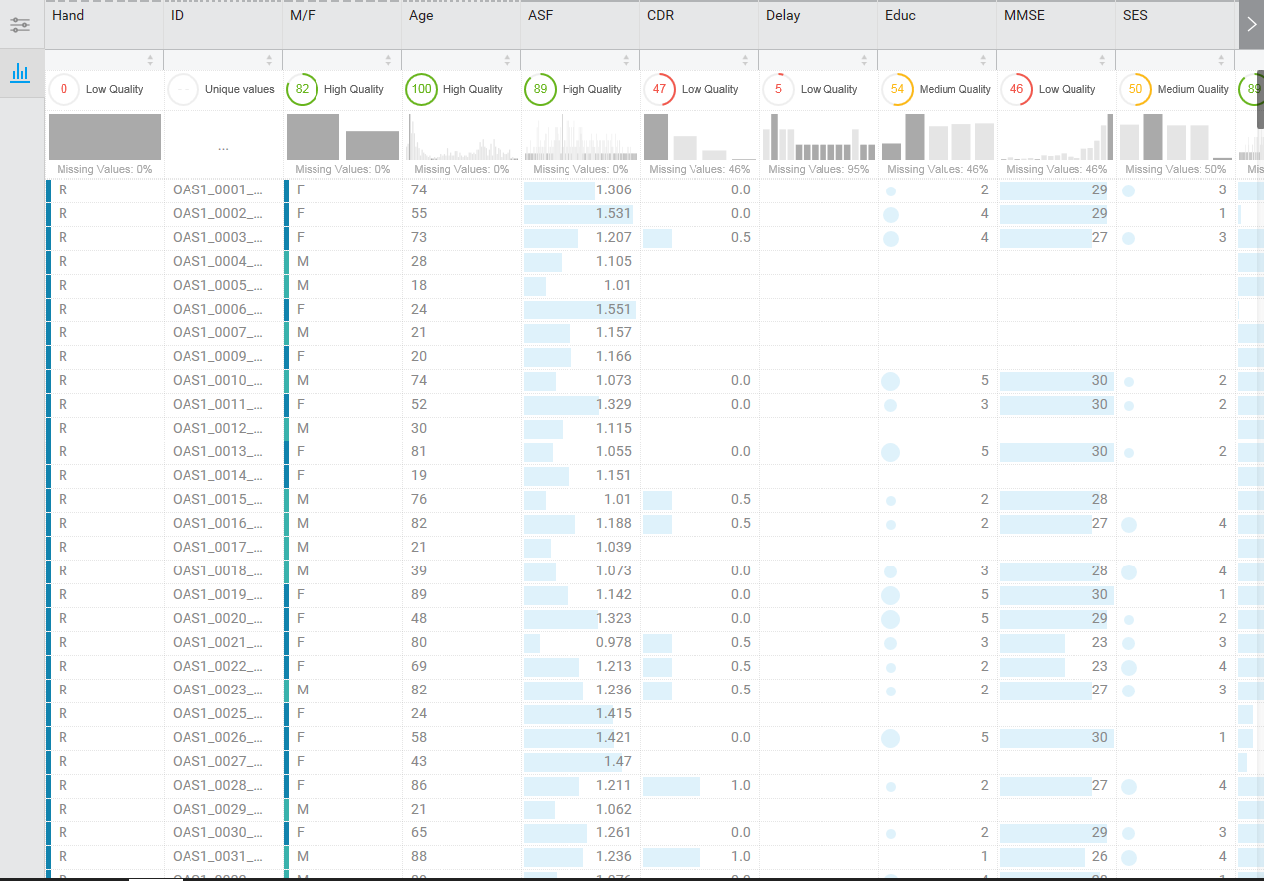The width and height of the screenshot is (1264, 881).
Task: Click CDR value 1.0 in OAS1_0028 row
Action: (740, 785)
